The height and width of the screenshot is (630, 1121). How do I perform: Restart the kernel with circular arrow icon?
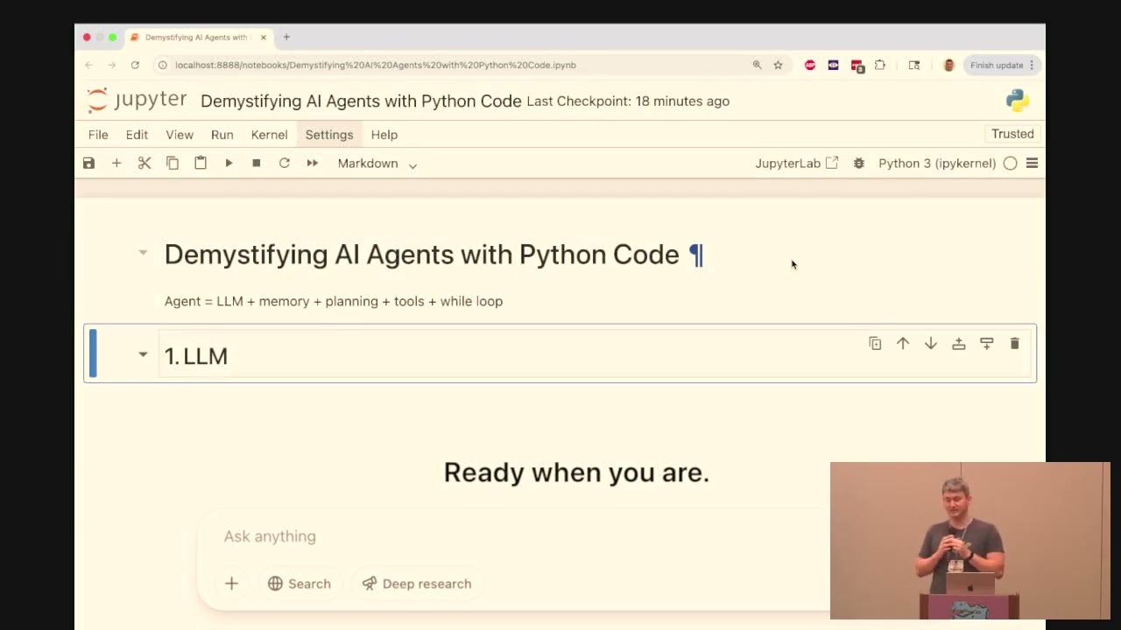285,164
